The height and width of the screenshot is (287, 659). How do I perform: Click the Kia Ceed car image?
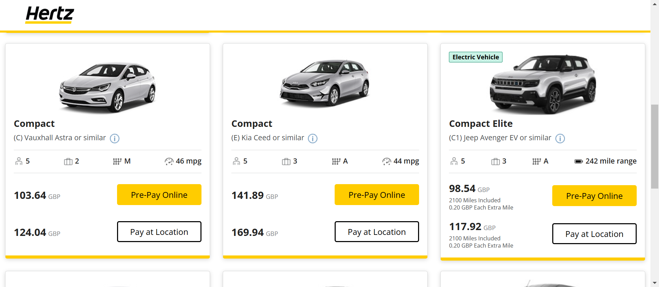pos(325,82)
